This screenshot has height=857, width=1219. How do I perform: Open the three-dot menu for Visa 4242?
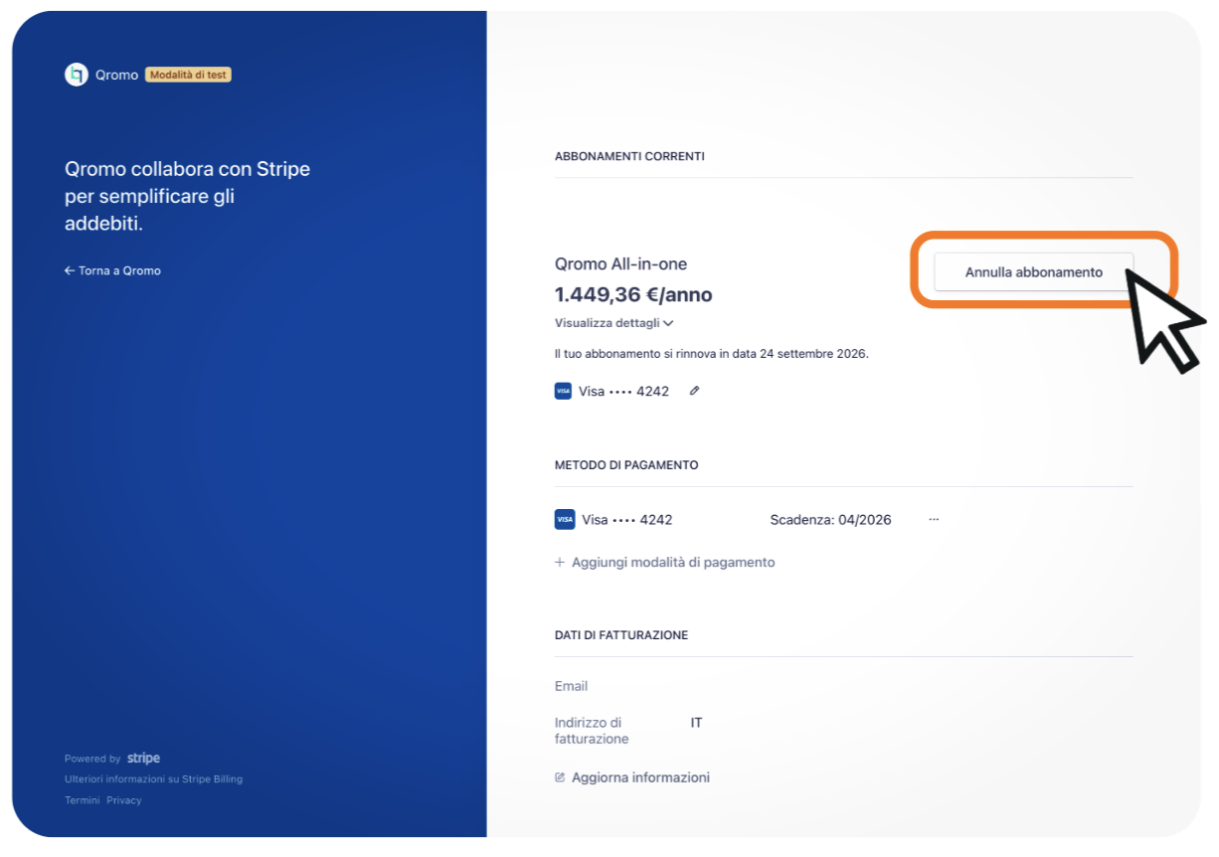click(934, 519)
